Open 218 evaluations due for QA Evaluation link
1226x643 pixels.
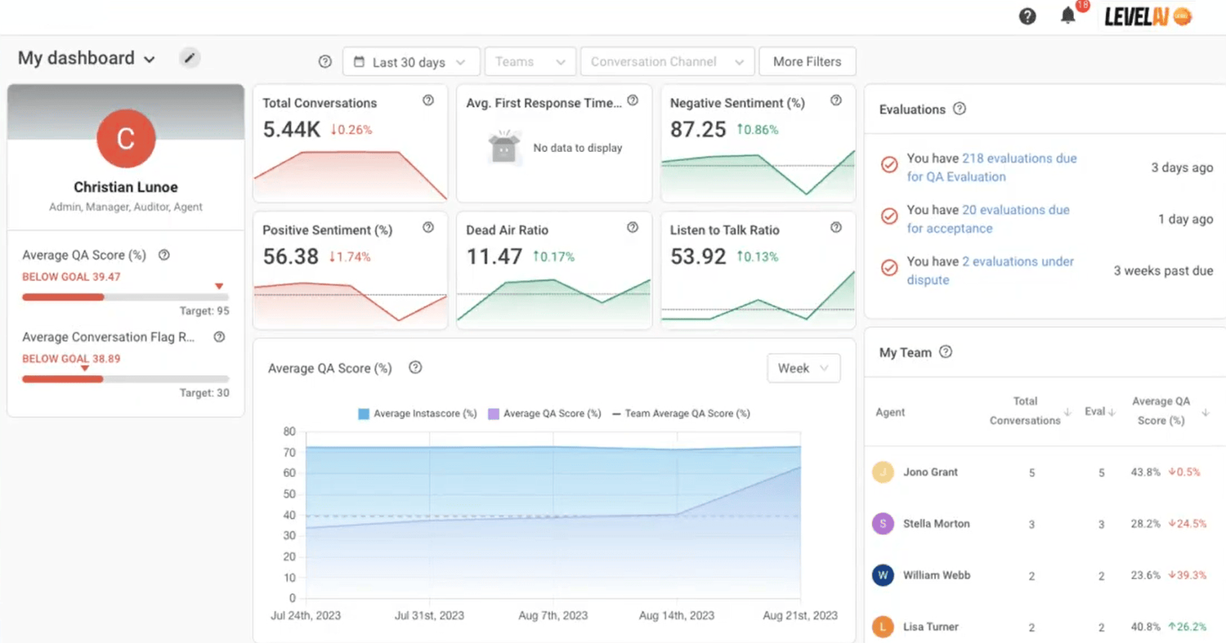tap(991, 167)
